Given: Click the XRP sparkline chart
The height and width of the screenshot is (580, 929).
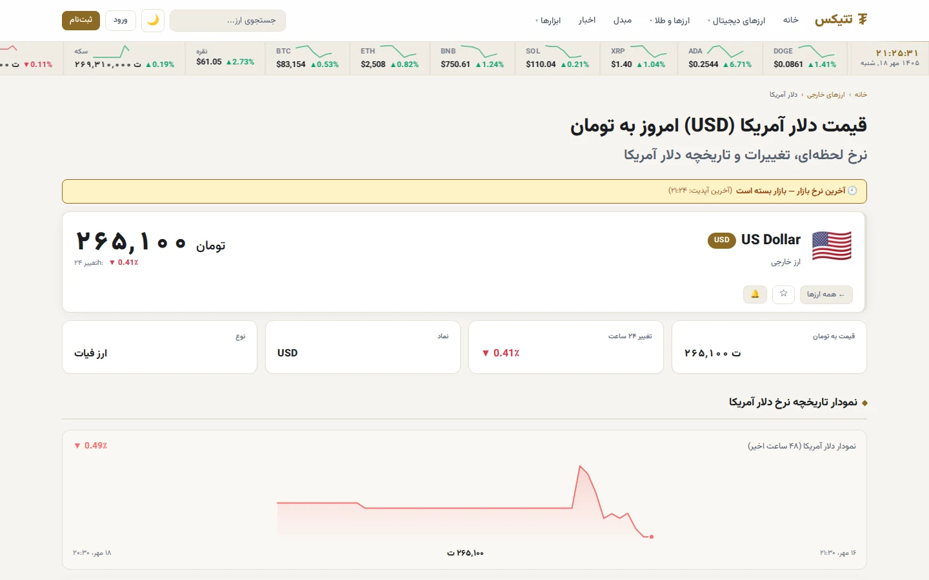Looking at the screenshot, I should click(x=648, y=51).
